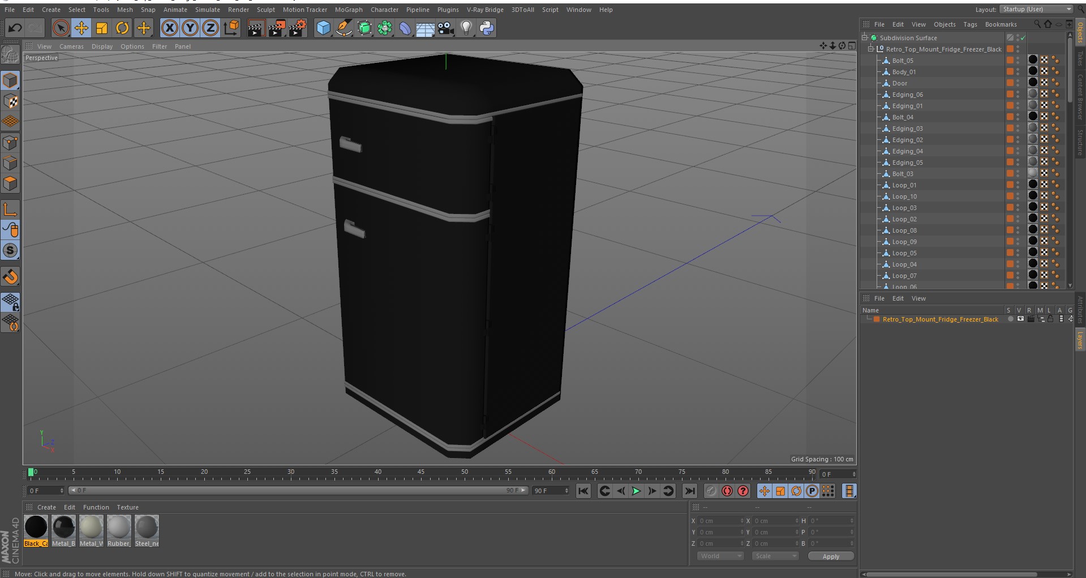Open the V-Ray Bridge menu
This screenshot has width=1086, height=578.
(485, 10)
